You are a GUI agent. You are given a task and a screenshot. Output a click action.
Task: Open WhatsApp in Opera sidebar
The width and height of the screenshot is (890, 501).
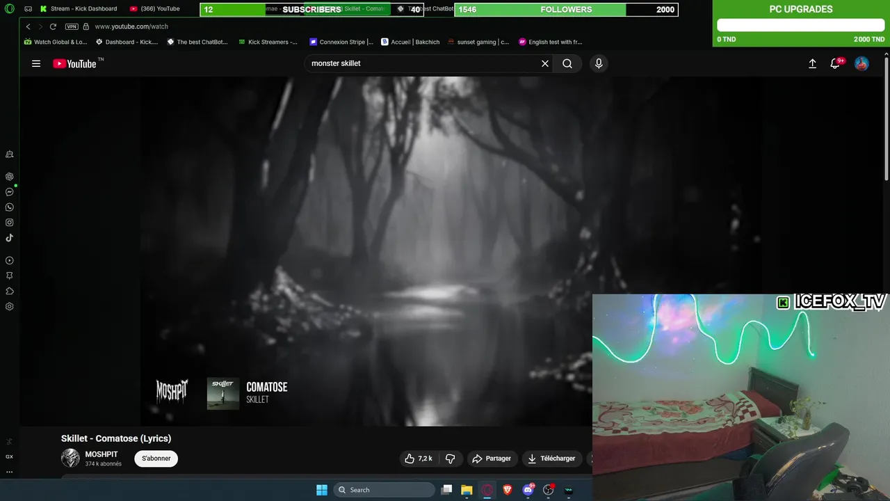tap(10, 207)
